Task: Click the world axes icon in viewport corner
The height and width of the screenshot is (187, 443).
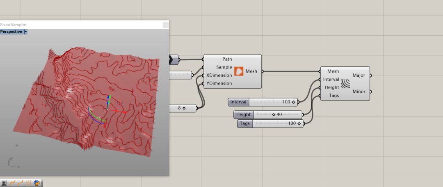Action: click(x=12, y=163)
